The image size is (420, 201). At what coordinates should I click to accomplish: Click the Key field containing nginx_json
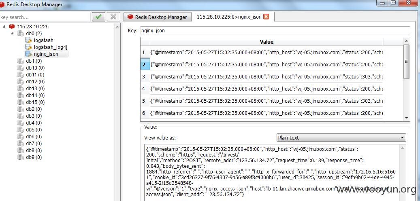275,30
